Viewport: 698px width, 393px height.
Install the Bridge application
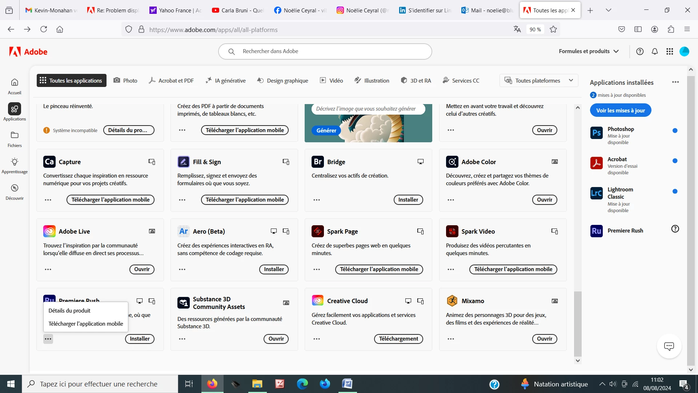408,200
